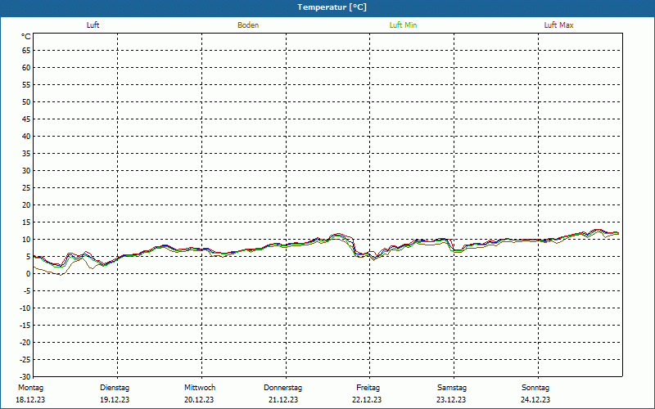Click the 50 y-axis value

26,101
